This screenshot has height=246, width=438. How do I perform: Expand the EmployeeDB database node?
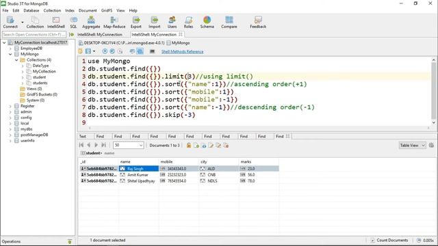click(x=11, y=49)
